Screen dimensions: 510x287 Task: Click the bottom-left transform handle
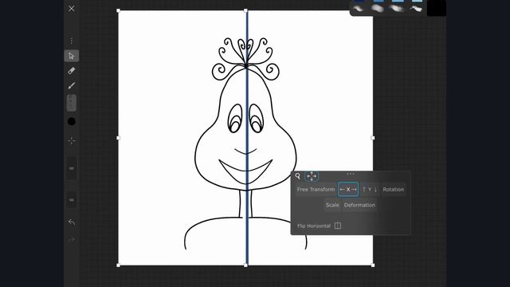tap(119, 265)
